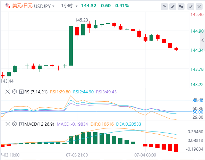Expand the RSI indicator panel
Image resolution: width=205 pixels, height=160 pixels.
(x=21, y=92)
